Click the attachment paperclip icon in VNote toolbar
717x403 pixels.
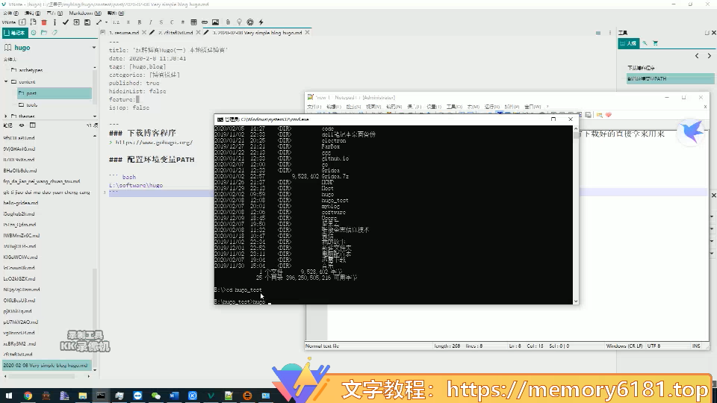click(228, 22)
